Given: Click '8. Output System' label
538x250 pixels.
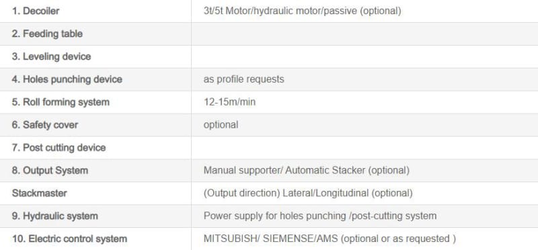Looking at the screenshot, I should tap(50, 171).
